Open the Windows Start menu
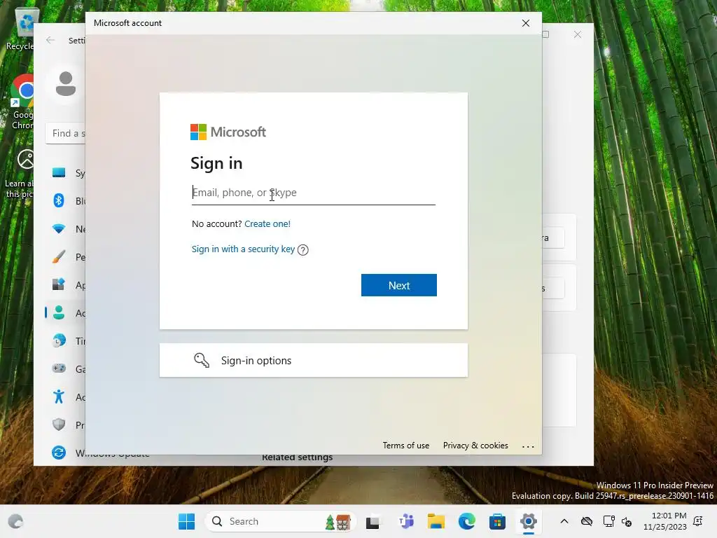The width and height of the screenshot is (717, 538). point(186,521)
